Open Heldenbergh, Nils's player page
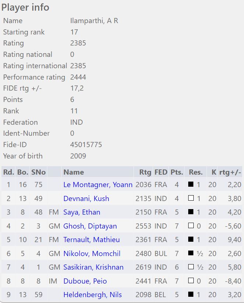The image size is (244, 303). click(92, 295)
